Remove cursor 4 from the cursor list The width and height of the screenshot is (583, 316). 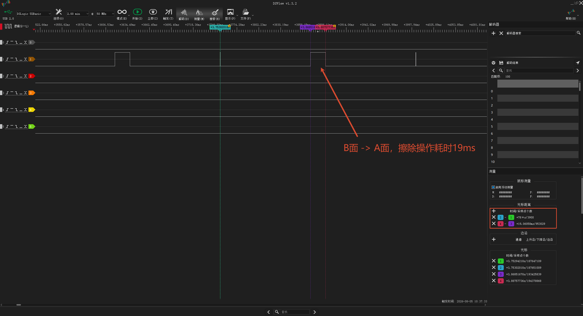pos(494,281)
